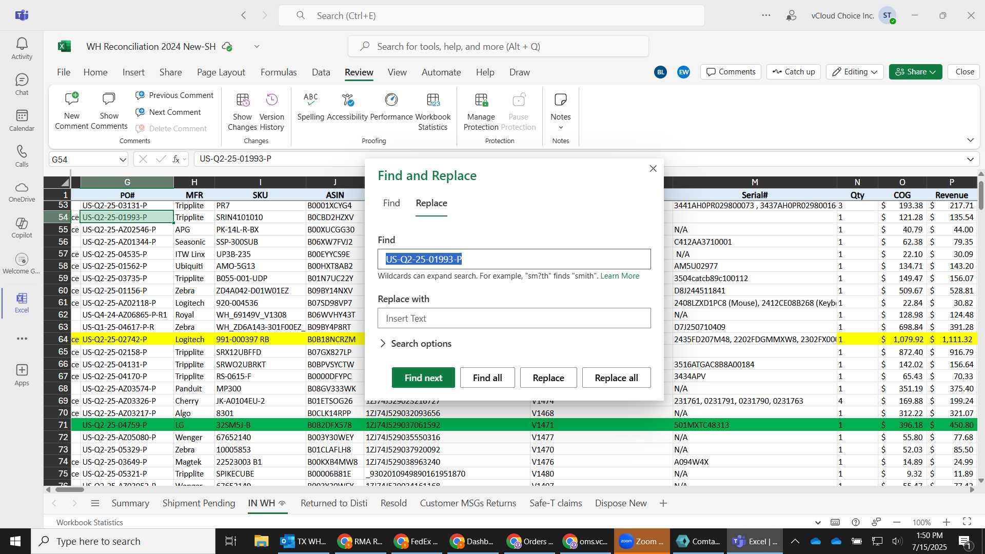Open Activity in Teams sidebar
The image size is (985, 554).
(x=22, y=49)
